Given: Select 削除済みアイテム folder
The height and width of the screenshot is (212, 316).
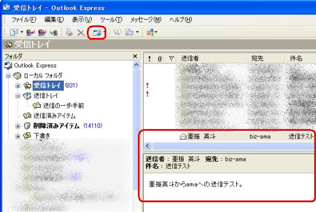Looking at the screenshot, I should click(x=56, y=126).
